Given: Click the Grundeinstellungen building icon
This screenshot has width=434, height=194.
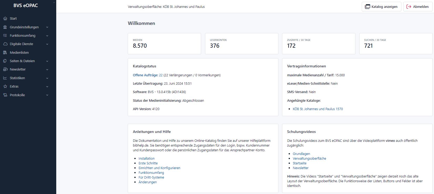Looking at the screenshot, I should [5, 27].
